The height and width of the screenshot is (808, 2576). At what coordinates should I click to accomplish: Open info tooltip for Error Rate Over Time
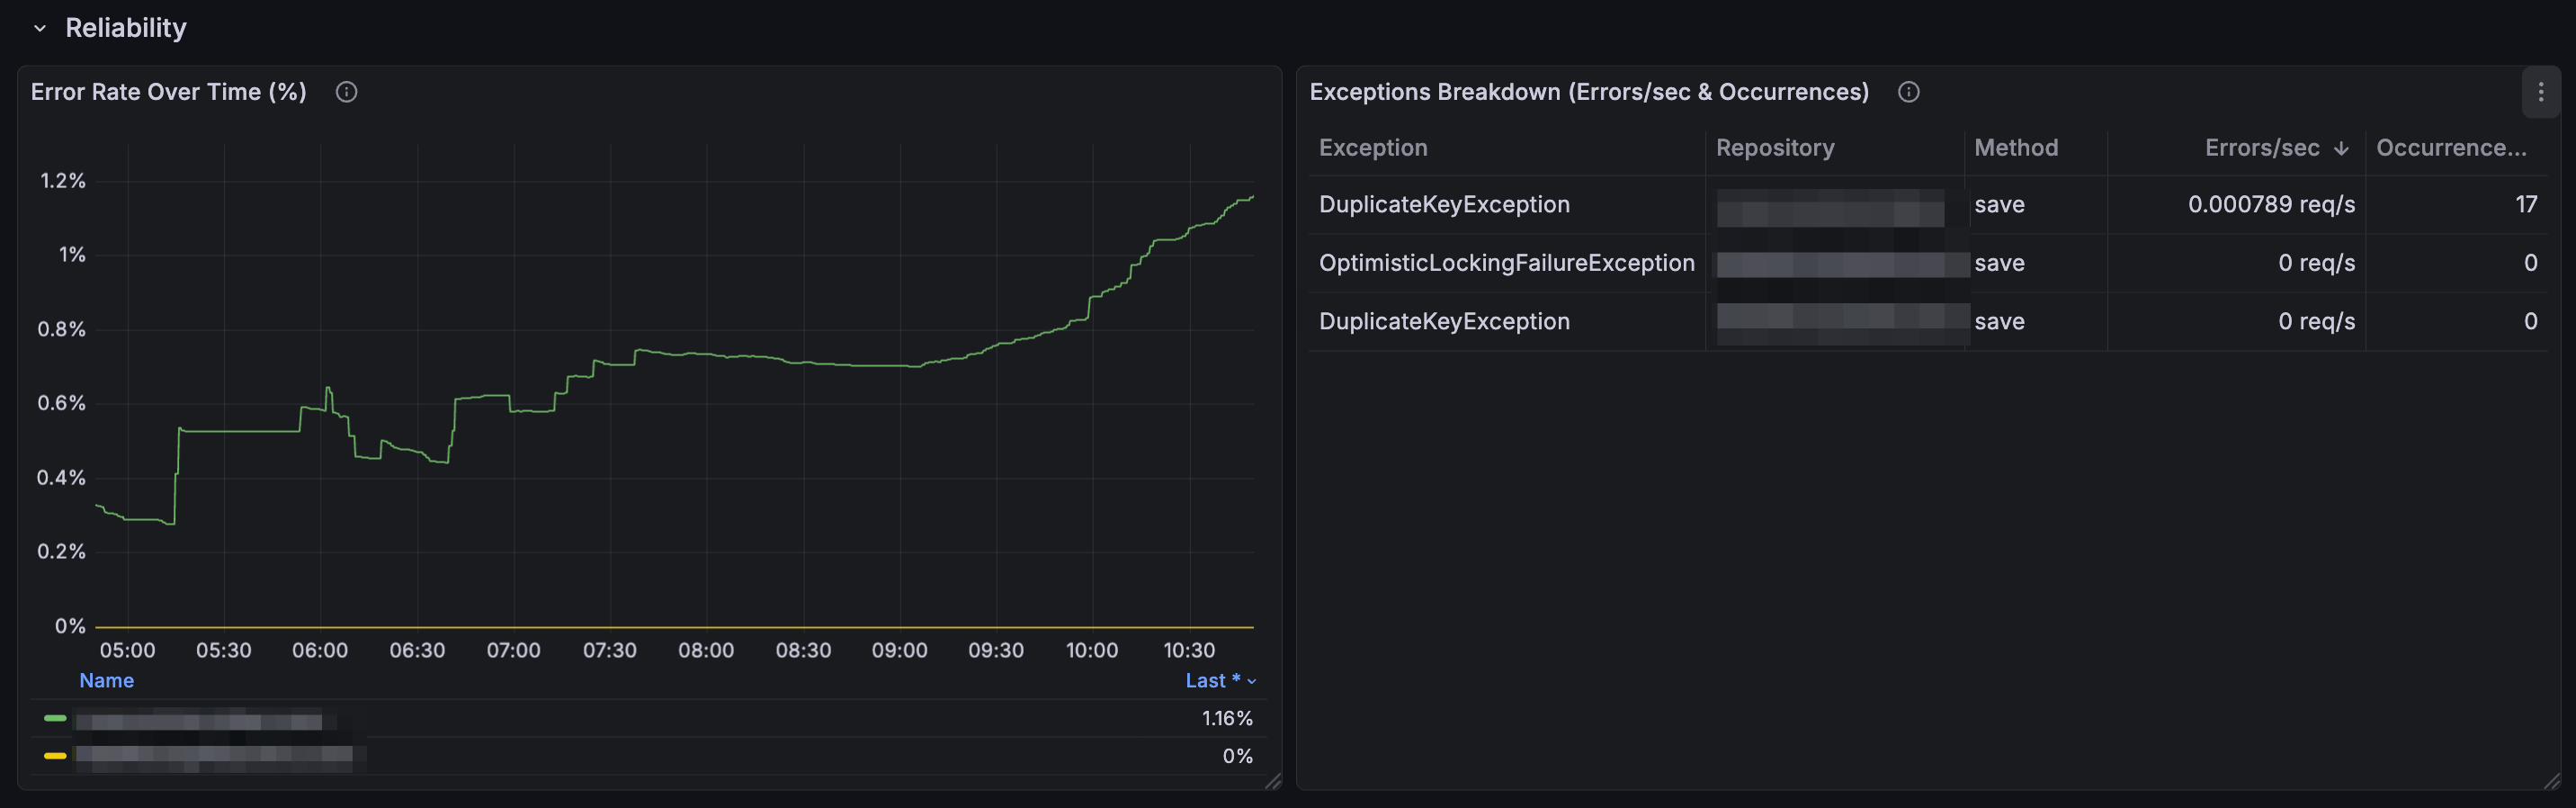point(346,92)
